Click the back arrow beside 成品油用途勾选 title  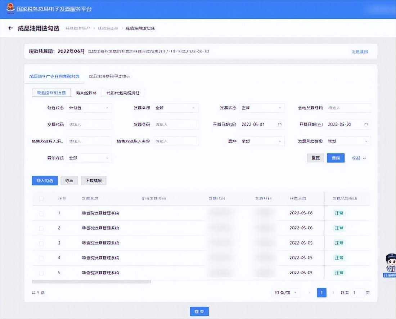point(10,28)
